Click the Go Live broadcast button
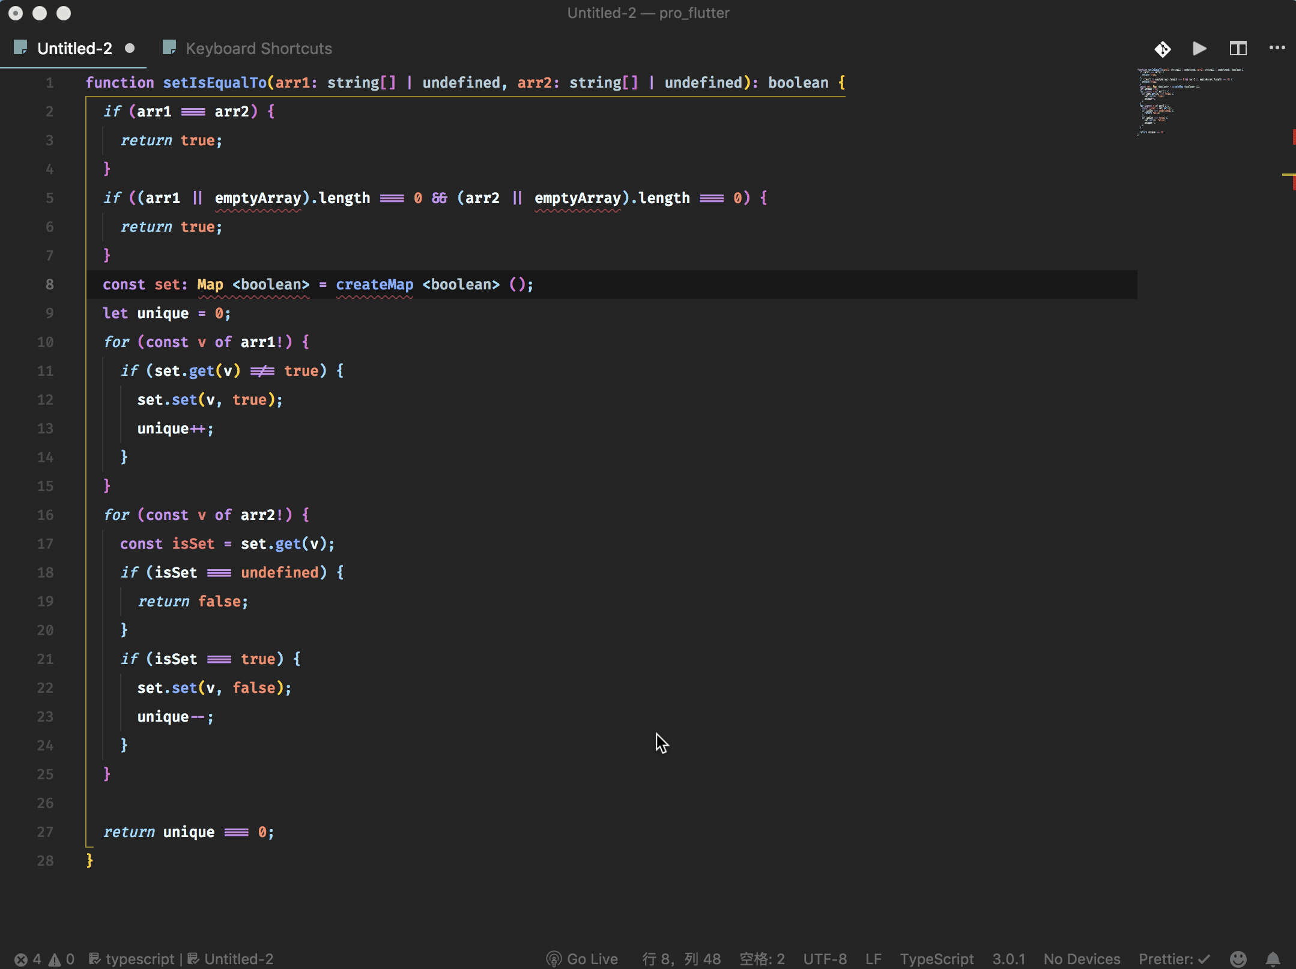Image resolution: width=1296 pixels, height=969 pixels. click(x=582, y=959)
